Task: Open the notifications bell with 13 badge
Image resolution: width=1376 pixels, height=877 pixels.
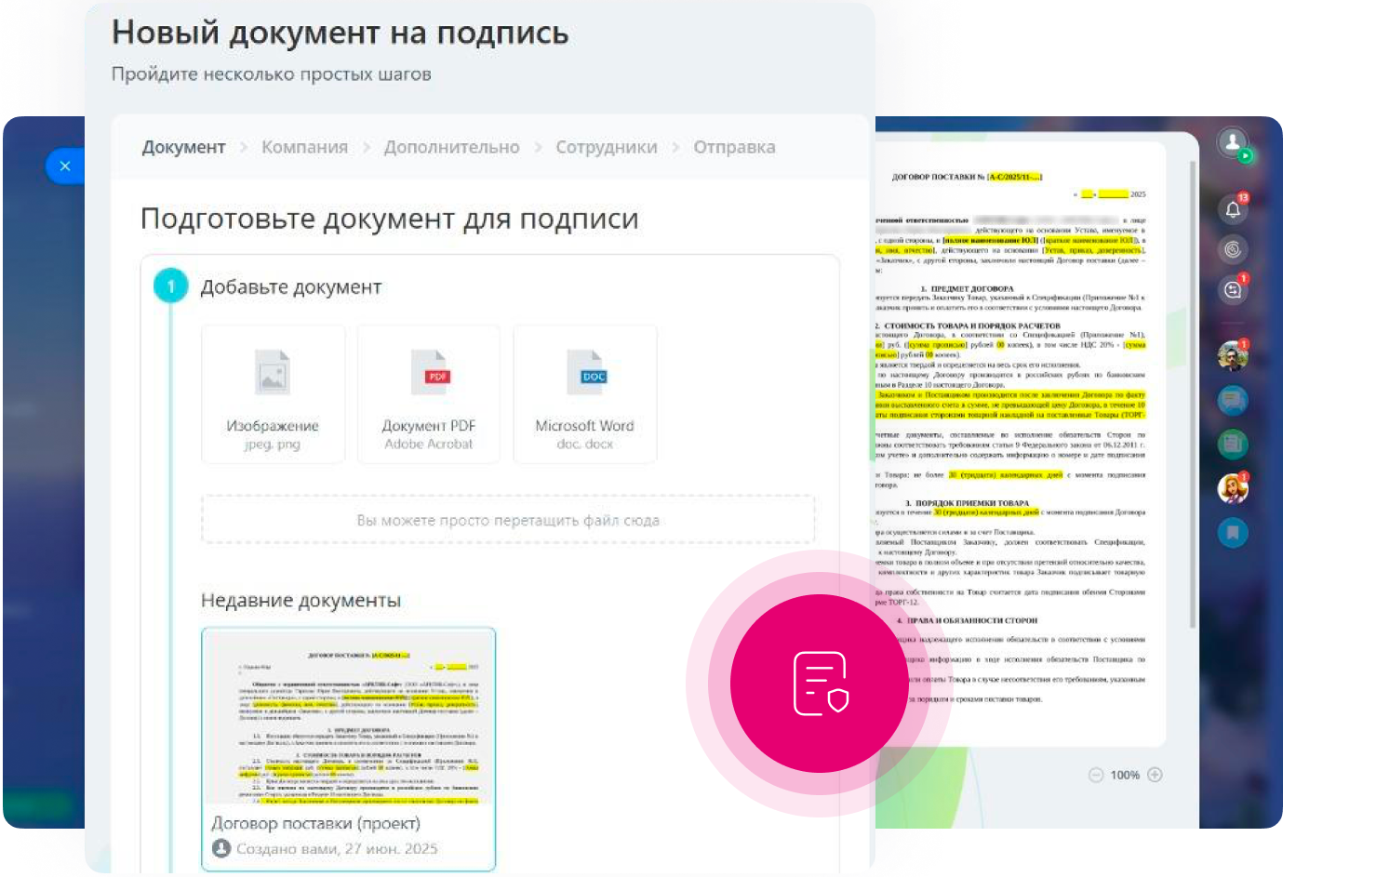Action: click(x=1233, y=209)
